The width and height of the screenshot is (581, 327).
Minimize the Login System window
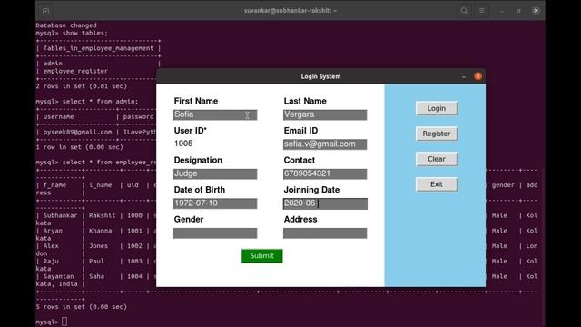464,76
